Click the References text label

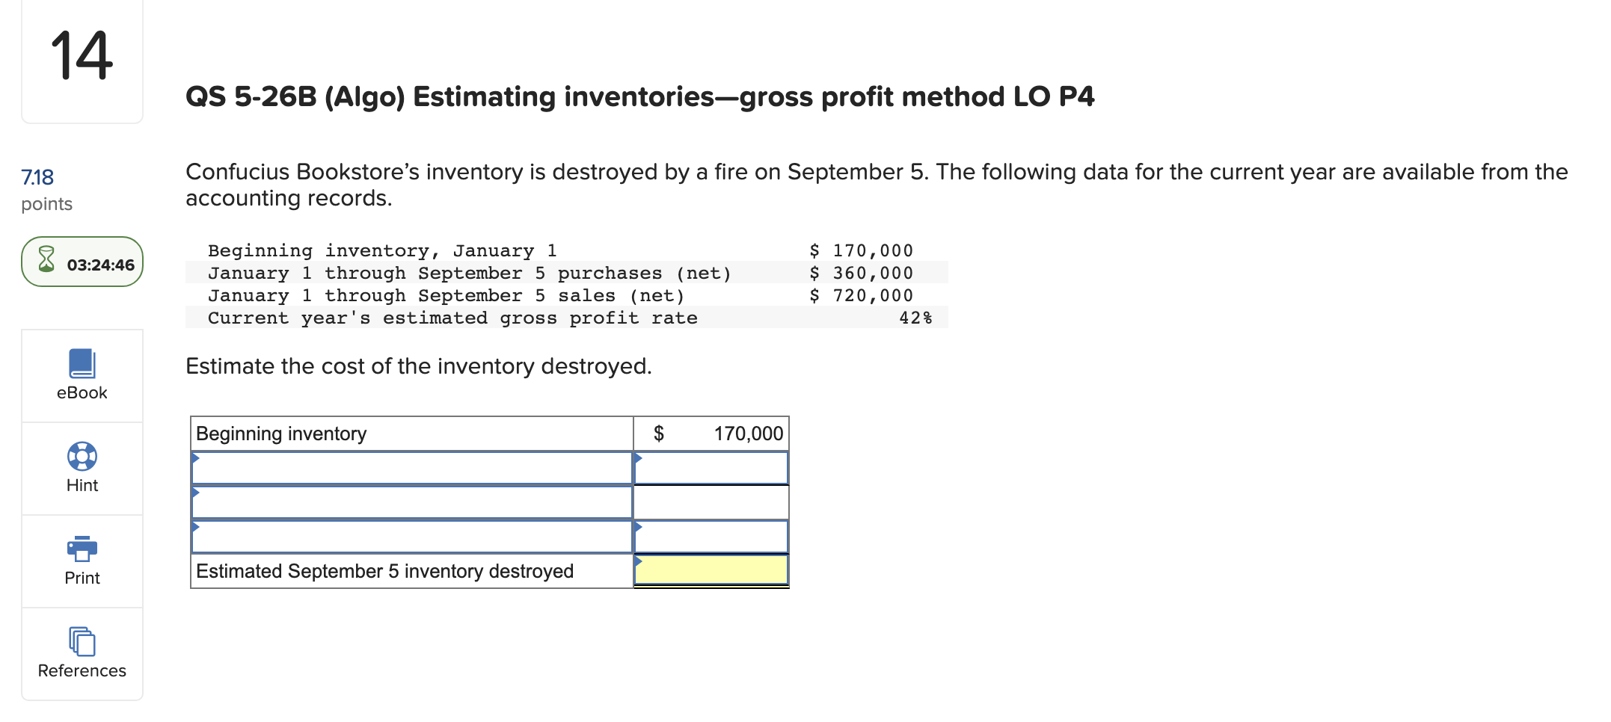(82, 670)
